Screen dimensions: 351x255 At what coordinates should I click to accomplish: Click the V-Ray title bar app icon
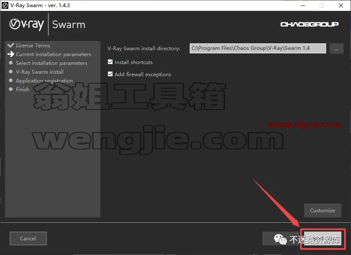click(5, 5)
